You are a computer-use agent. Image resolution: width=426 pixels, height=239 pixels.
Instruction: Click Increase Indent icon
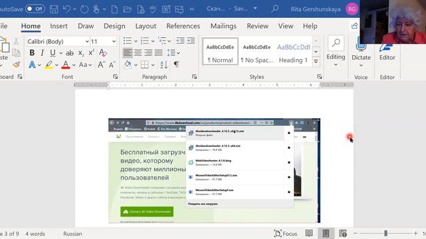coord(191,40)
